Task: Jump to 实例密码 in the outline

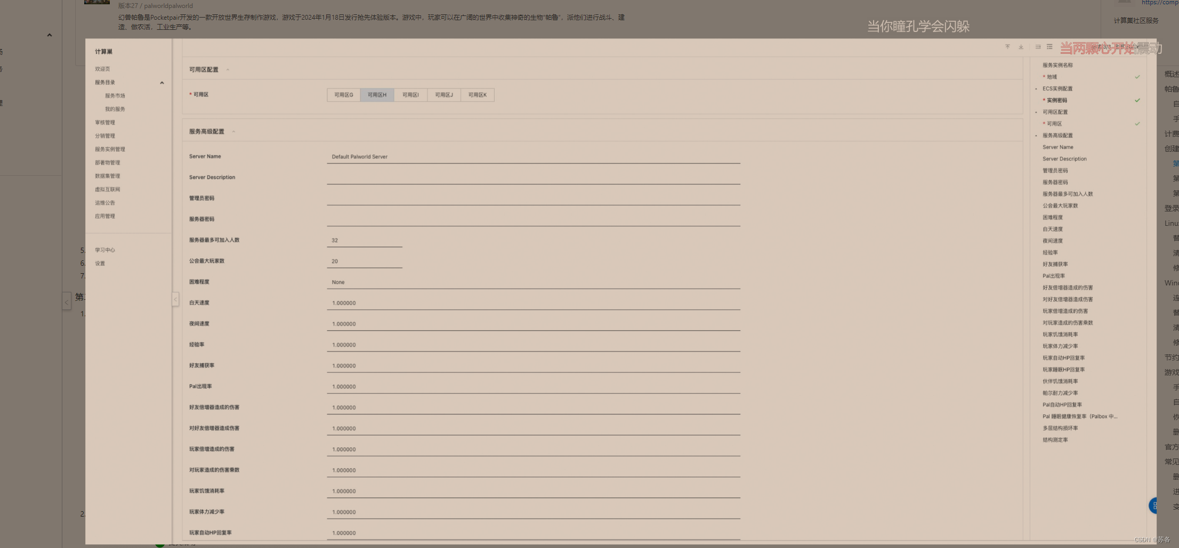Action: pos(1057,101)
